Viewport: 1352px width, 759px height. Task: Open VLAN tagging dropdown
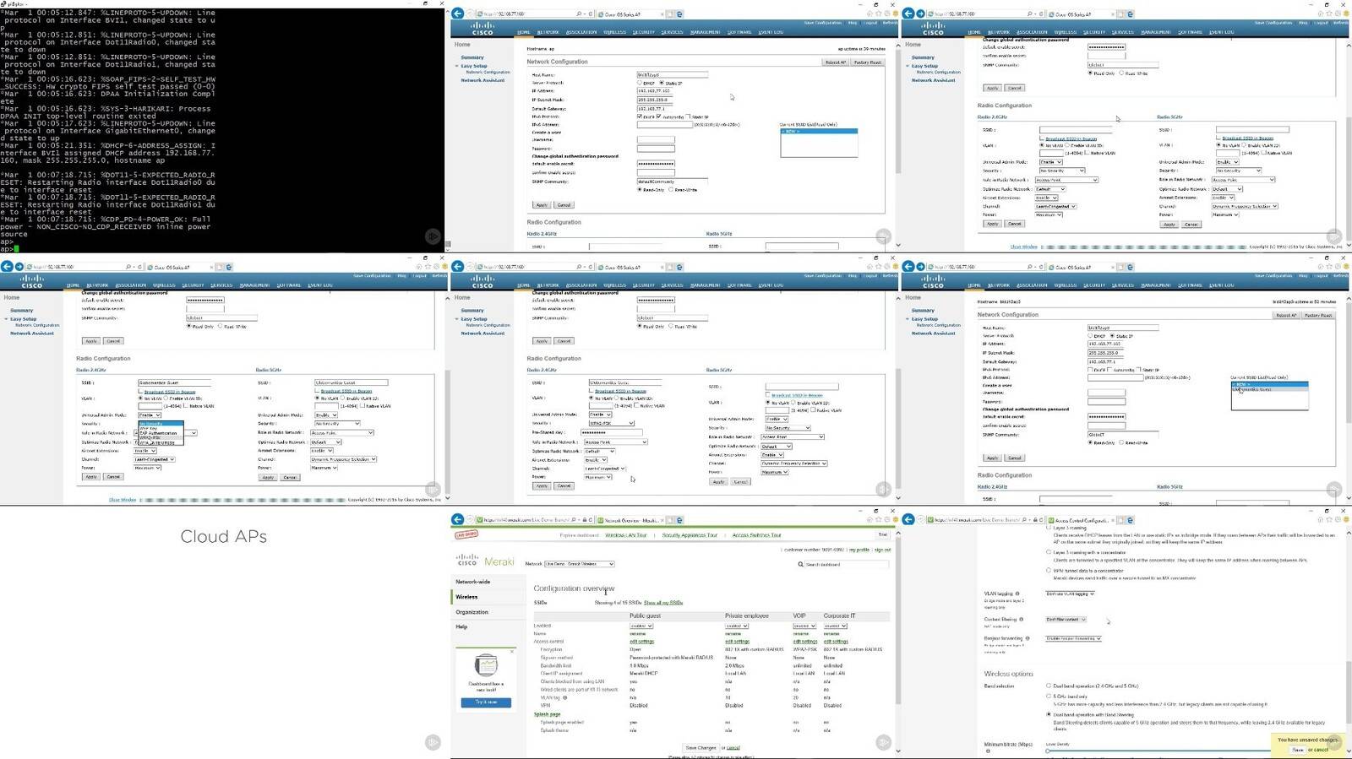coord(1070,594)
